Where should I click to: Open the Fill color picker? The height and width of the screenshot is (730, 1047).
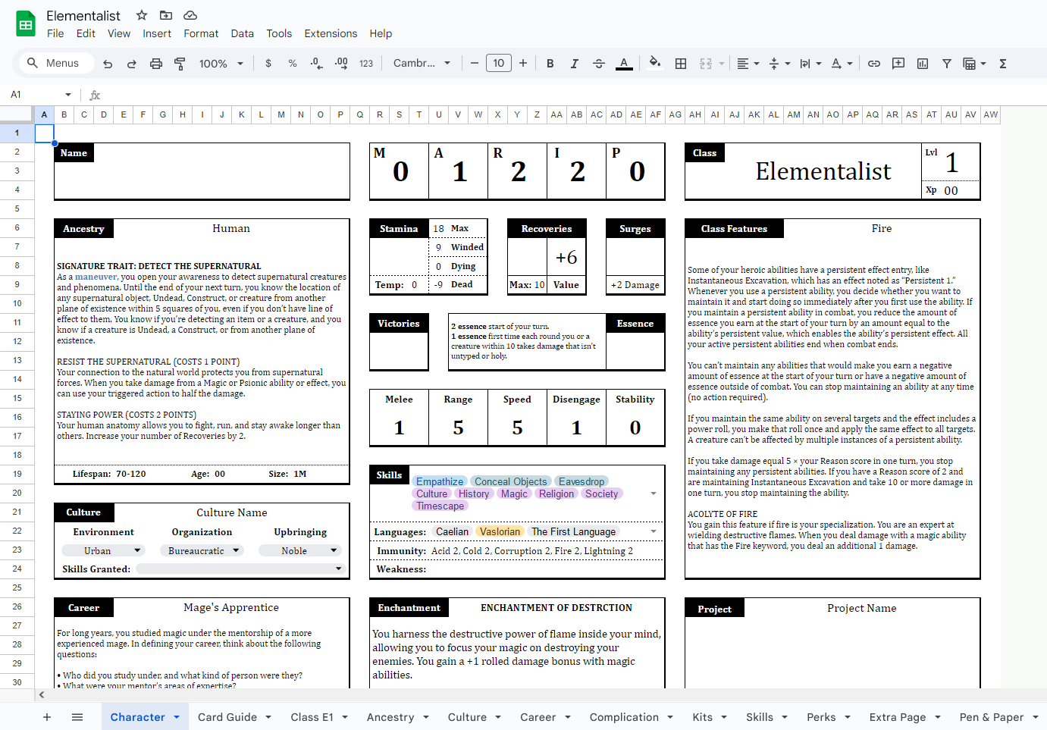tap(655, 64)
